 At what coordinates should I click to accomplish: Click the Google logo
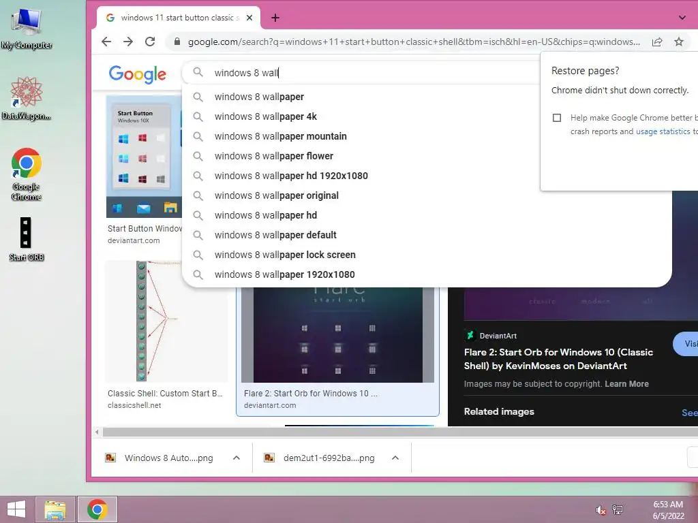[138, 74]
